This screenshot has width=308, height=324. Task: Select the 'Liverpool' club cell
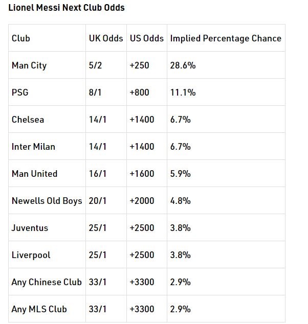31,255
